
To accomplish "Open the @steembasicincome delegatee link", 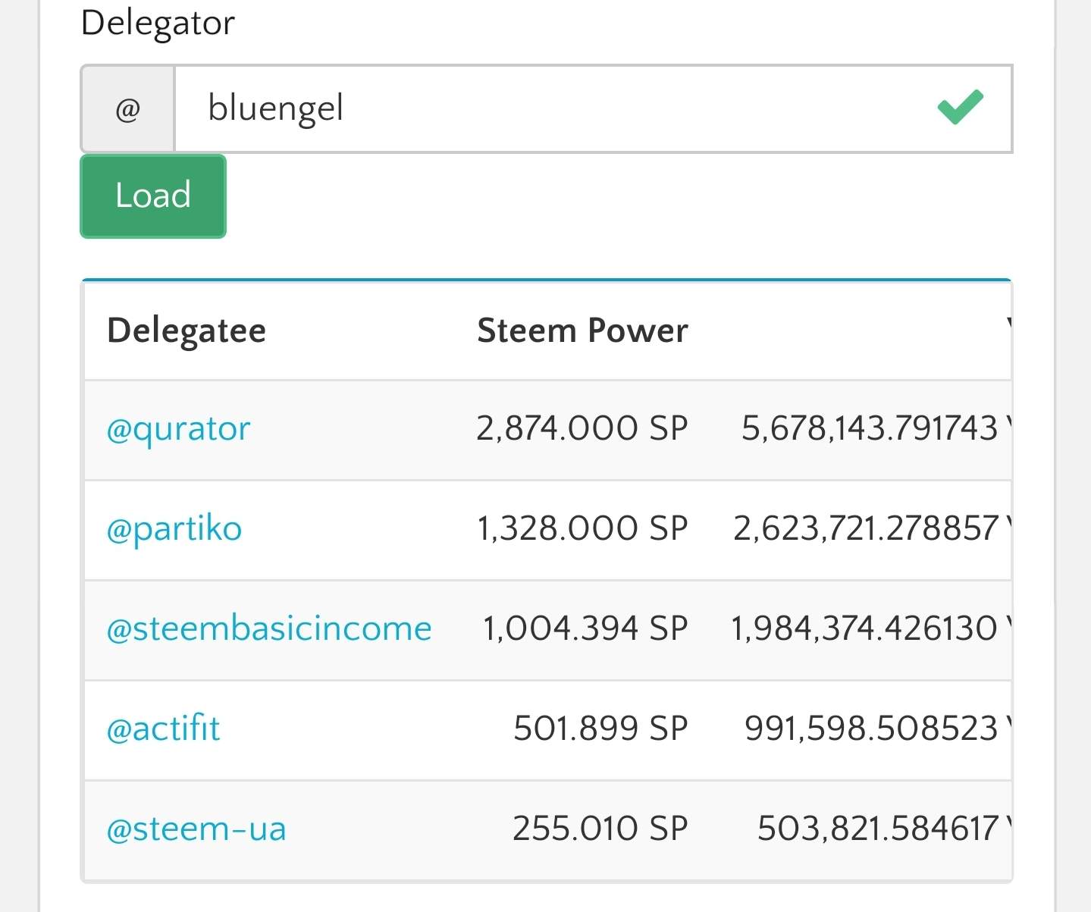I will (x=270, y=629).
